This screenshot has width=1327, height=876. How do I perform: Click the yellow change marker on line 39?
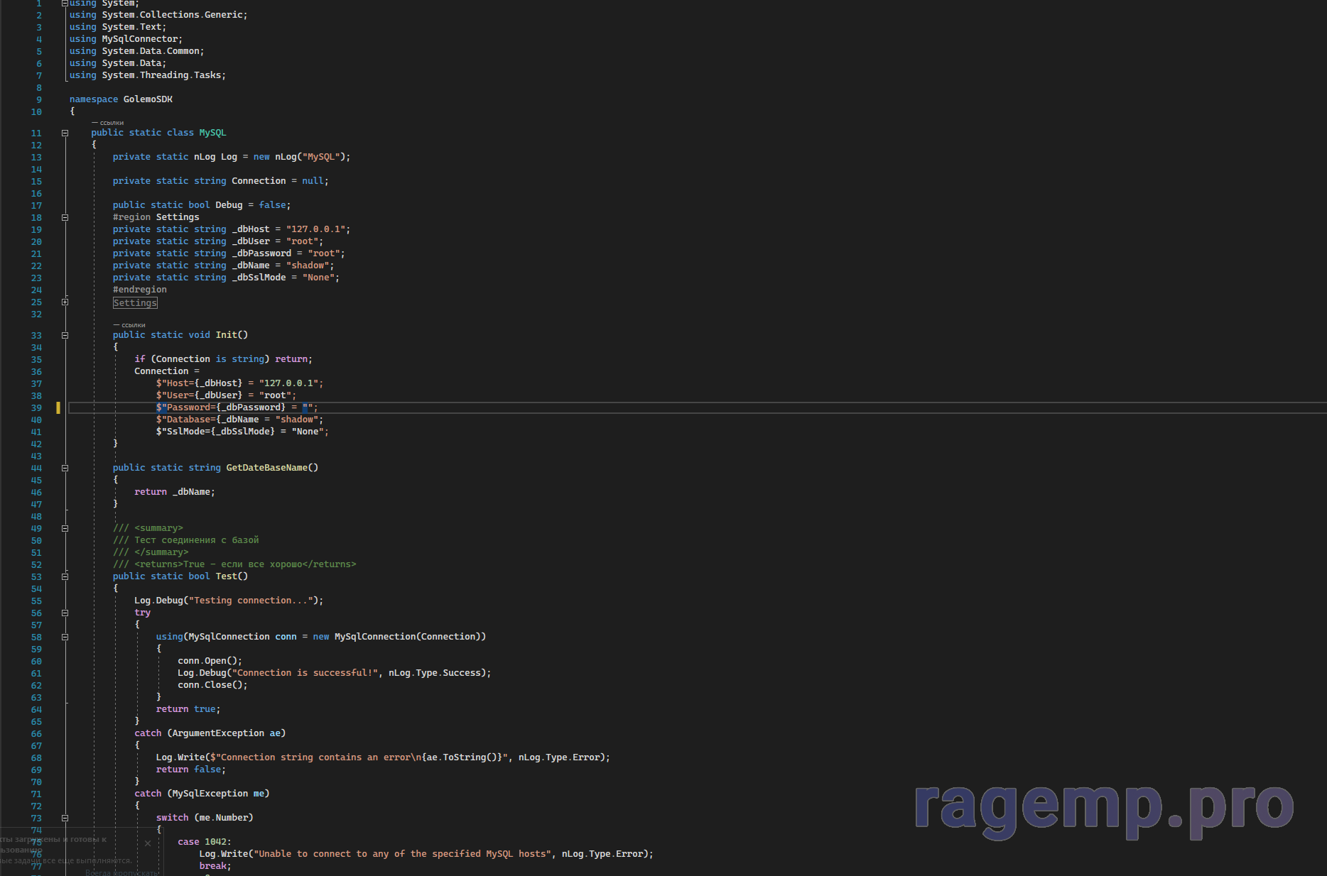[x=58, y=407]
